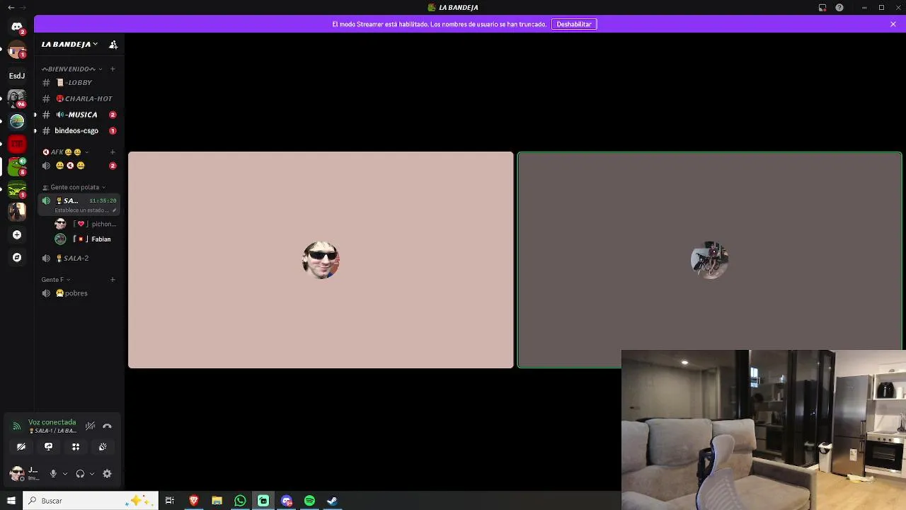The height and width of the screenshot is (510, 906).
Task: Mute the microphone
Action: (x=53, y=474)
